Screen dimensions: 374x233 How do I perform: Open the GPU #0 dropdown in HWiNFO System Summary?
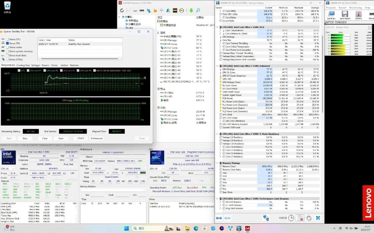point(157,168)
